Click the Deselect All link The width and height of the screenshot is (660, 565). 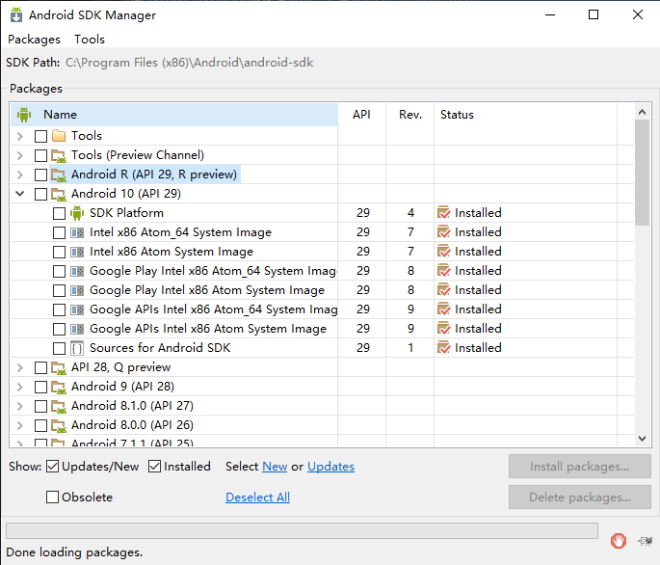point(257,498)
